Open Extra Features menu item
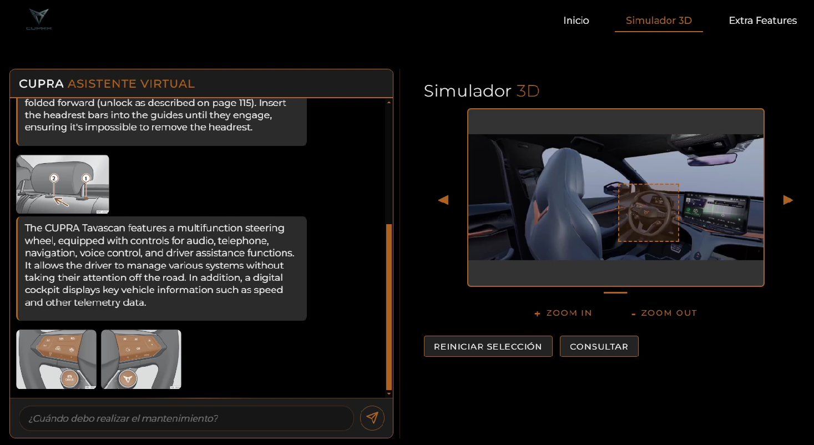This screenshot has width=814, height=445. (762, 21)
